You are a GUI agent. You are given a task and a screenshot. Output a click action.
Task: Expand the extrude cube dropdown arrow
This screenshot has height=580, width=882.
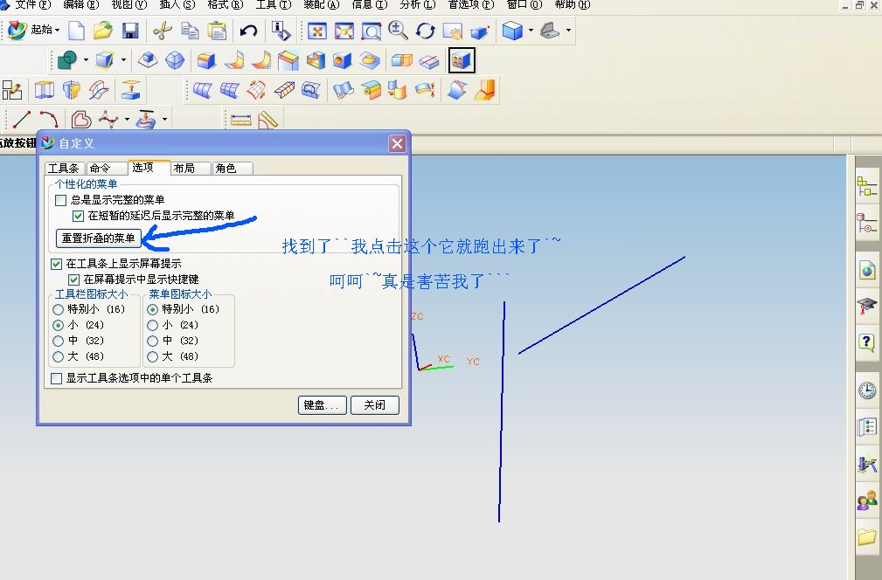point(123,59)
